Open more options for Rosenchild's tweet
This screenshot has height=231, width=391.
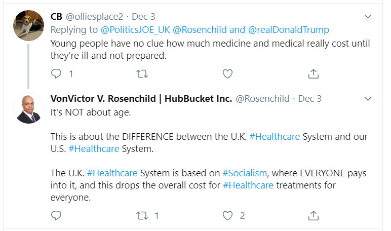tap(368, 98)
